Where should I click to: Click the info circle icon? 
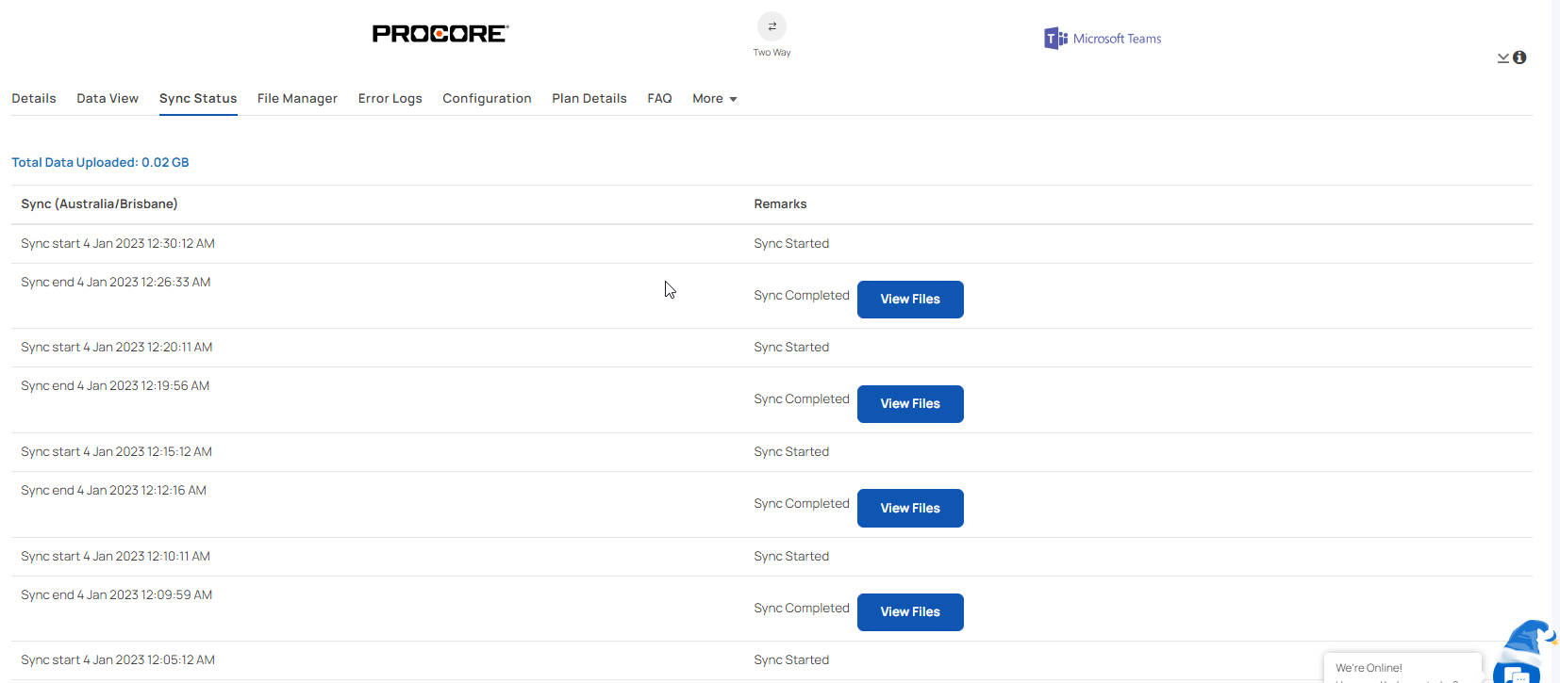point(1519,57)
